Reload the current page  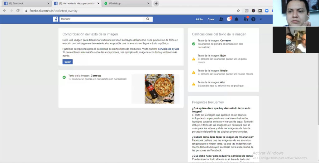coord(18,11)
